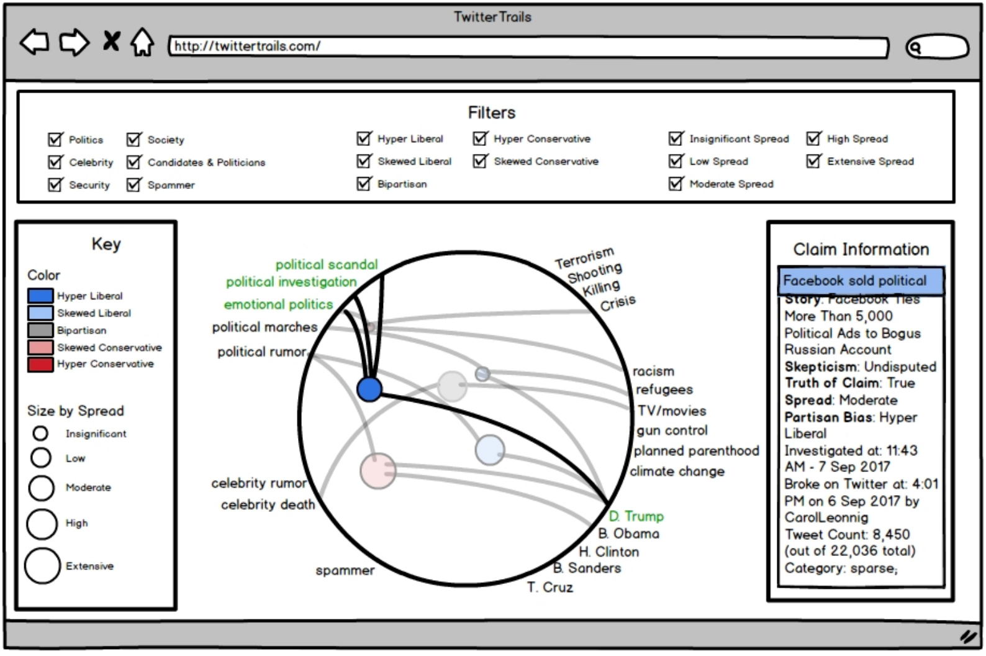
Task: Click the Insignificant size circle in key
Action: [40, 433]
